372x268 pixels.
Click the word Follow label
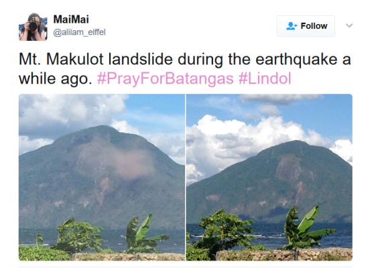coord(314,26)
